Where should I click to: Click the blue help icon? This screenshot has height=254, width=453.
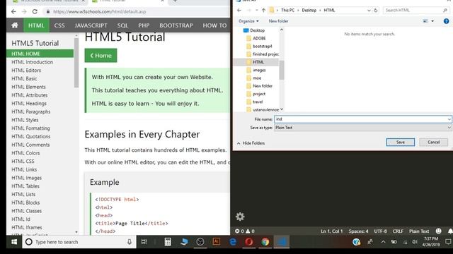click(x=446, y=21)
